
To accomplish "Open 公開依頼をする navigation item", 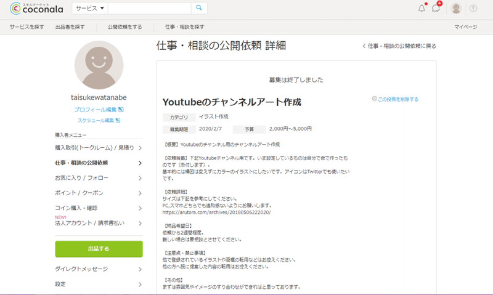I will pos(125,27).
